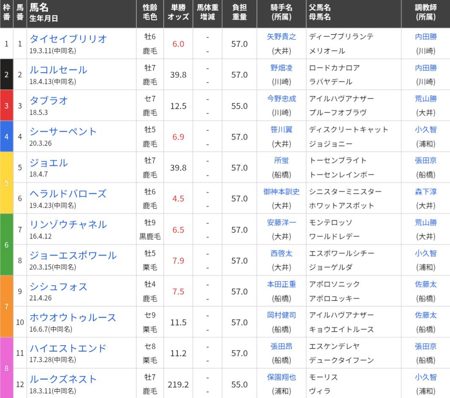Select リンゾウチャネル horse link
This screenshot has width=450, height=398.
click(x=68, y=224)
